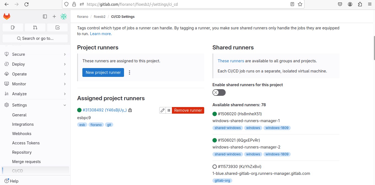The width and height of the screenshot is (375, 185).
Task: Open the to-do list shortcut
Action: pyautogui.click(x=58, y=27)
